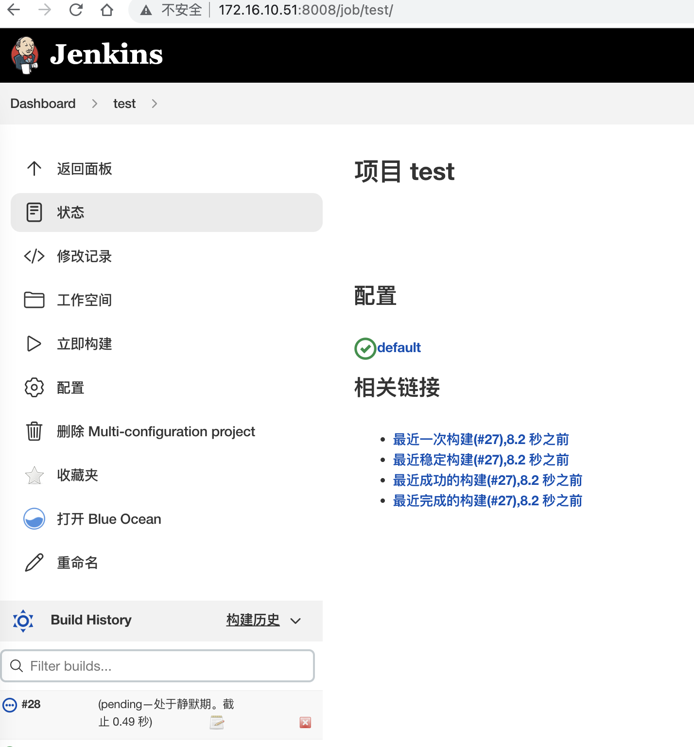Click the pending status icon of #28
The height and width of the screenshot is (747, 694).
[x=10, y=705]
